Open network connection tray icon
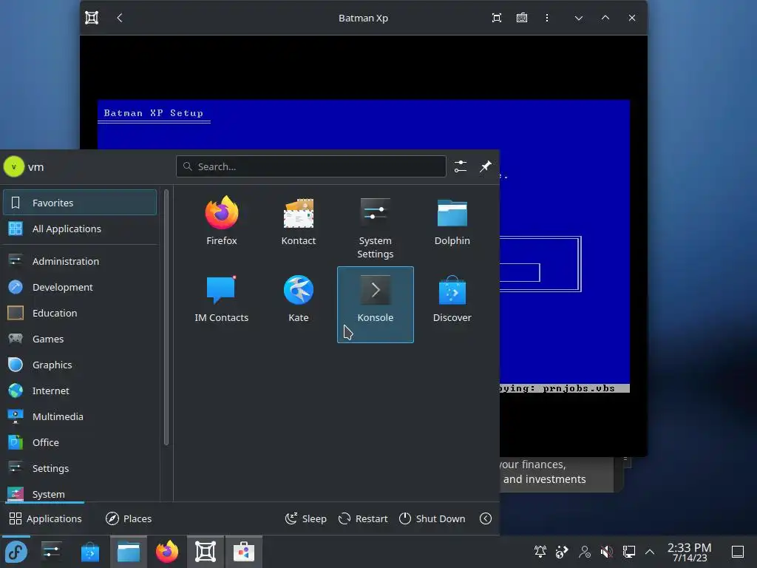This screenshot has width=757, height=568. point(629,552)
